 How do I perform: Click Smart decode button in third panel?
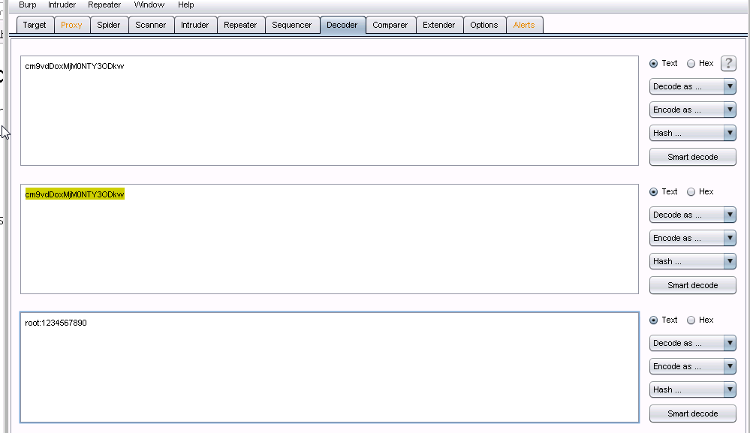(692, 413)
